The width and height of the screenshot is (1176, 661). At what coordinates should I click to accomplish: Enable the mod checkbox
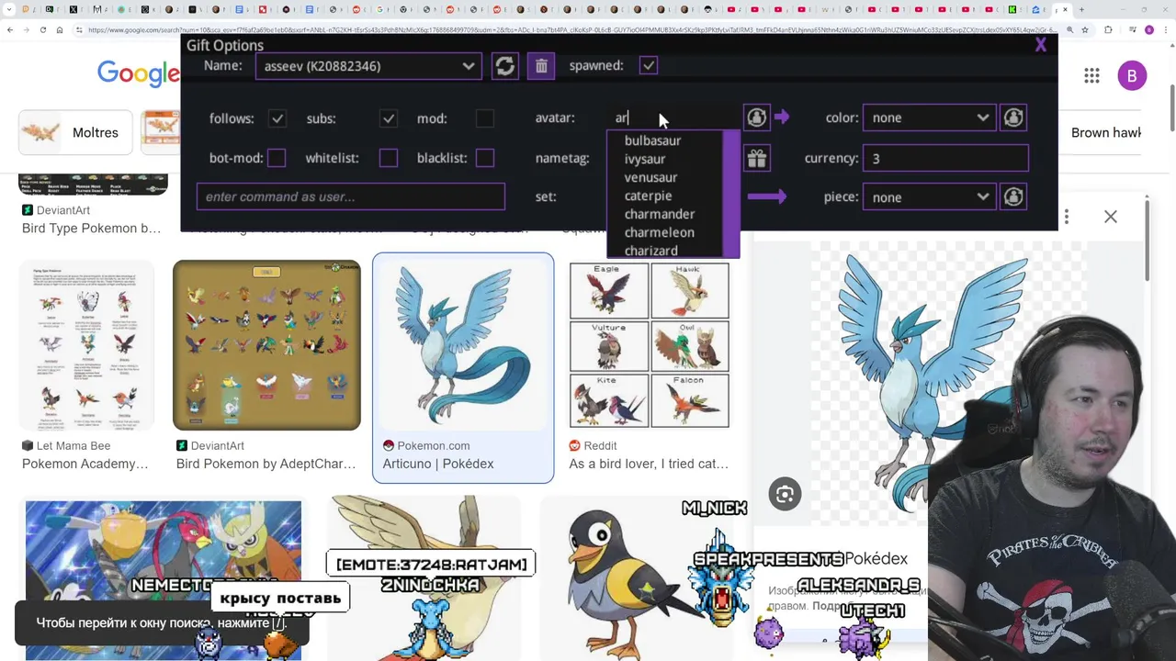pyautogui.click(x=484, y=118)
